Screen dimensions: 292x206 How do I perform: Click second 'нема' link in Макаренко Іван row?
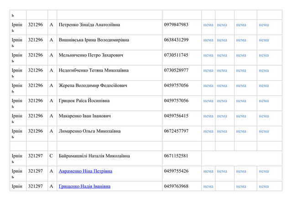[222, 116]
